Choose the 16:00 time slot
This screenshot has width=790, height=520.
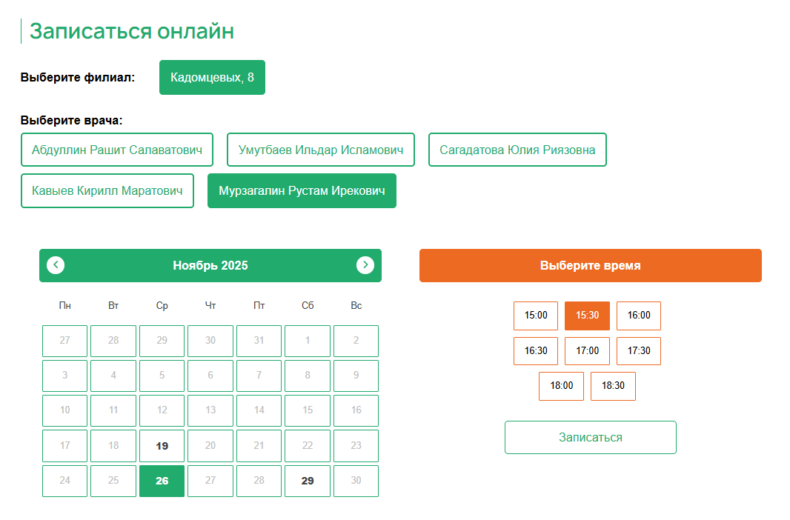[x=638, y=316]
